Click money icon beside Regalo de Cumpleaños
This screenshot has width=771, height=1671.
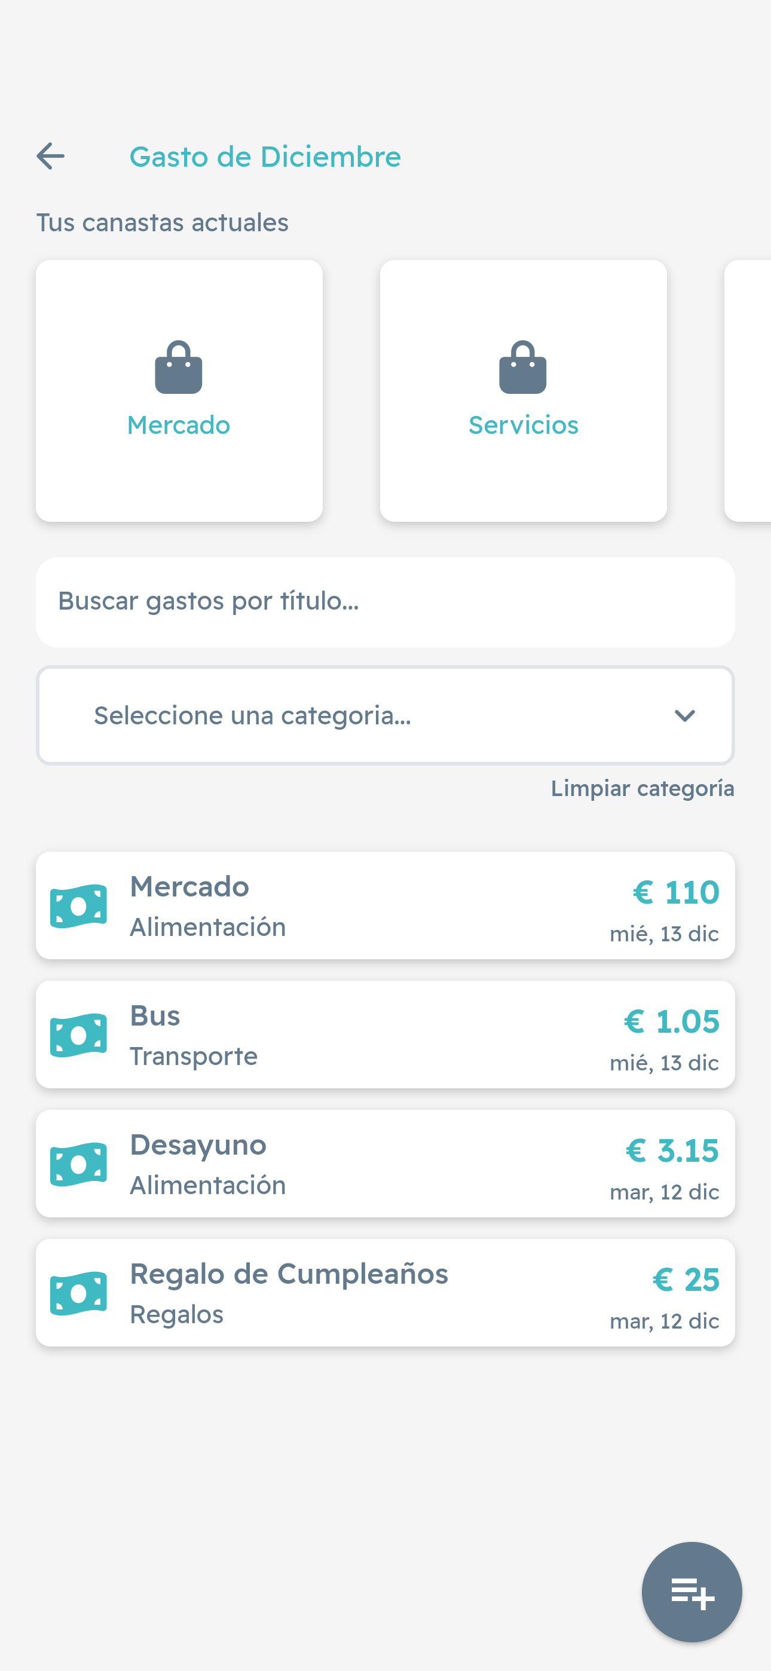[78, 1293]
